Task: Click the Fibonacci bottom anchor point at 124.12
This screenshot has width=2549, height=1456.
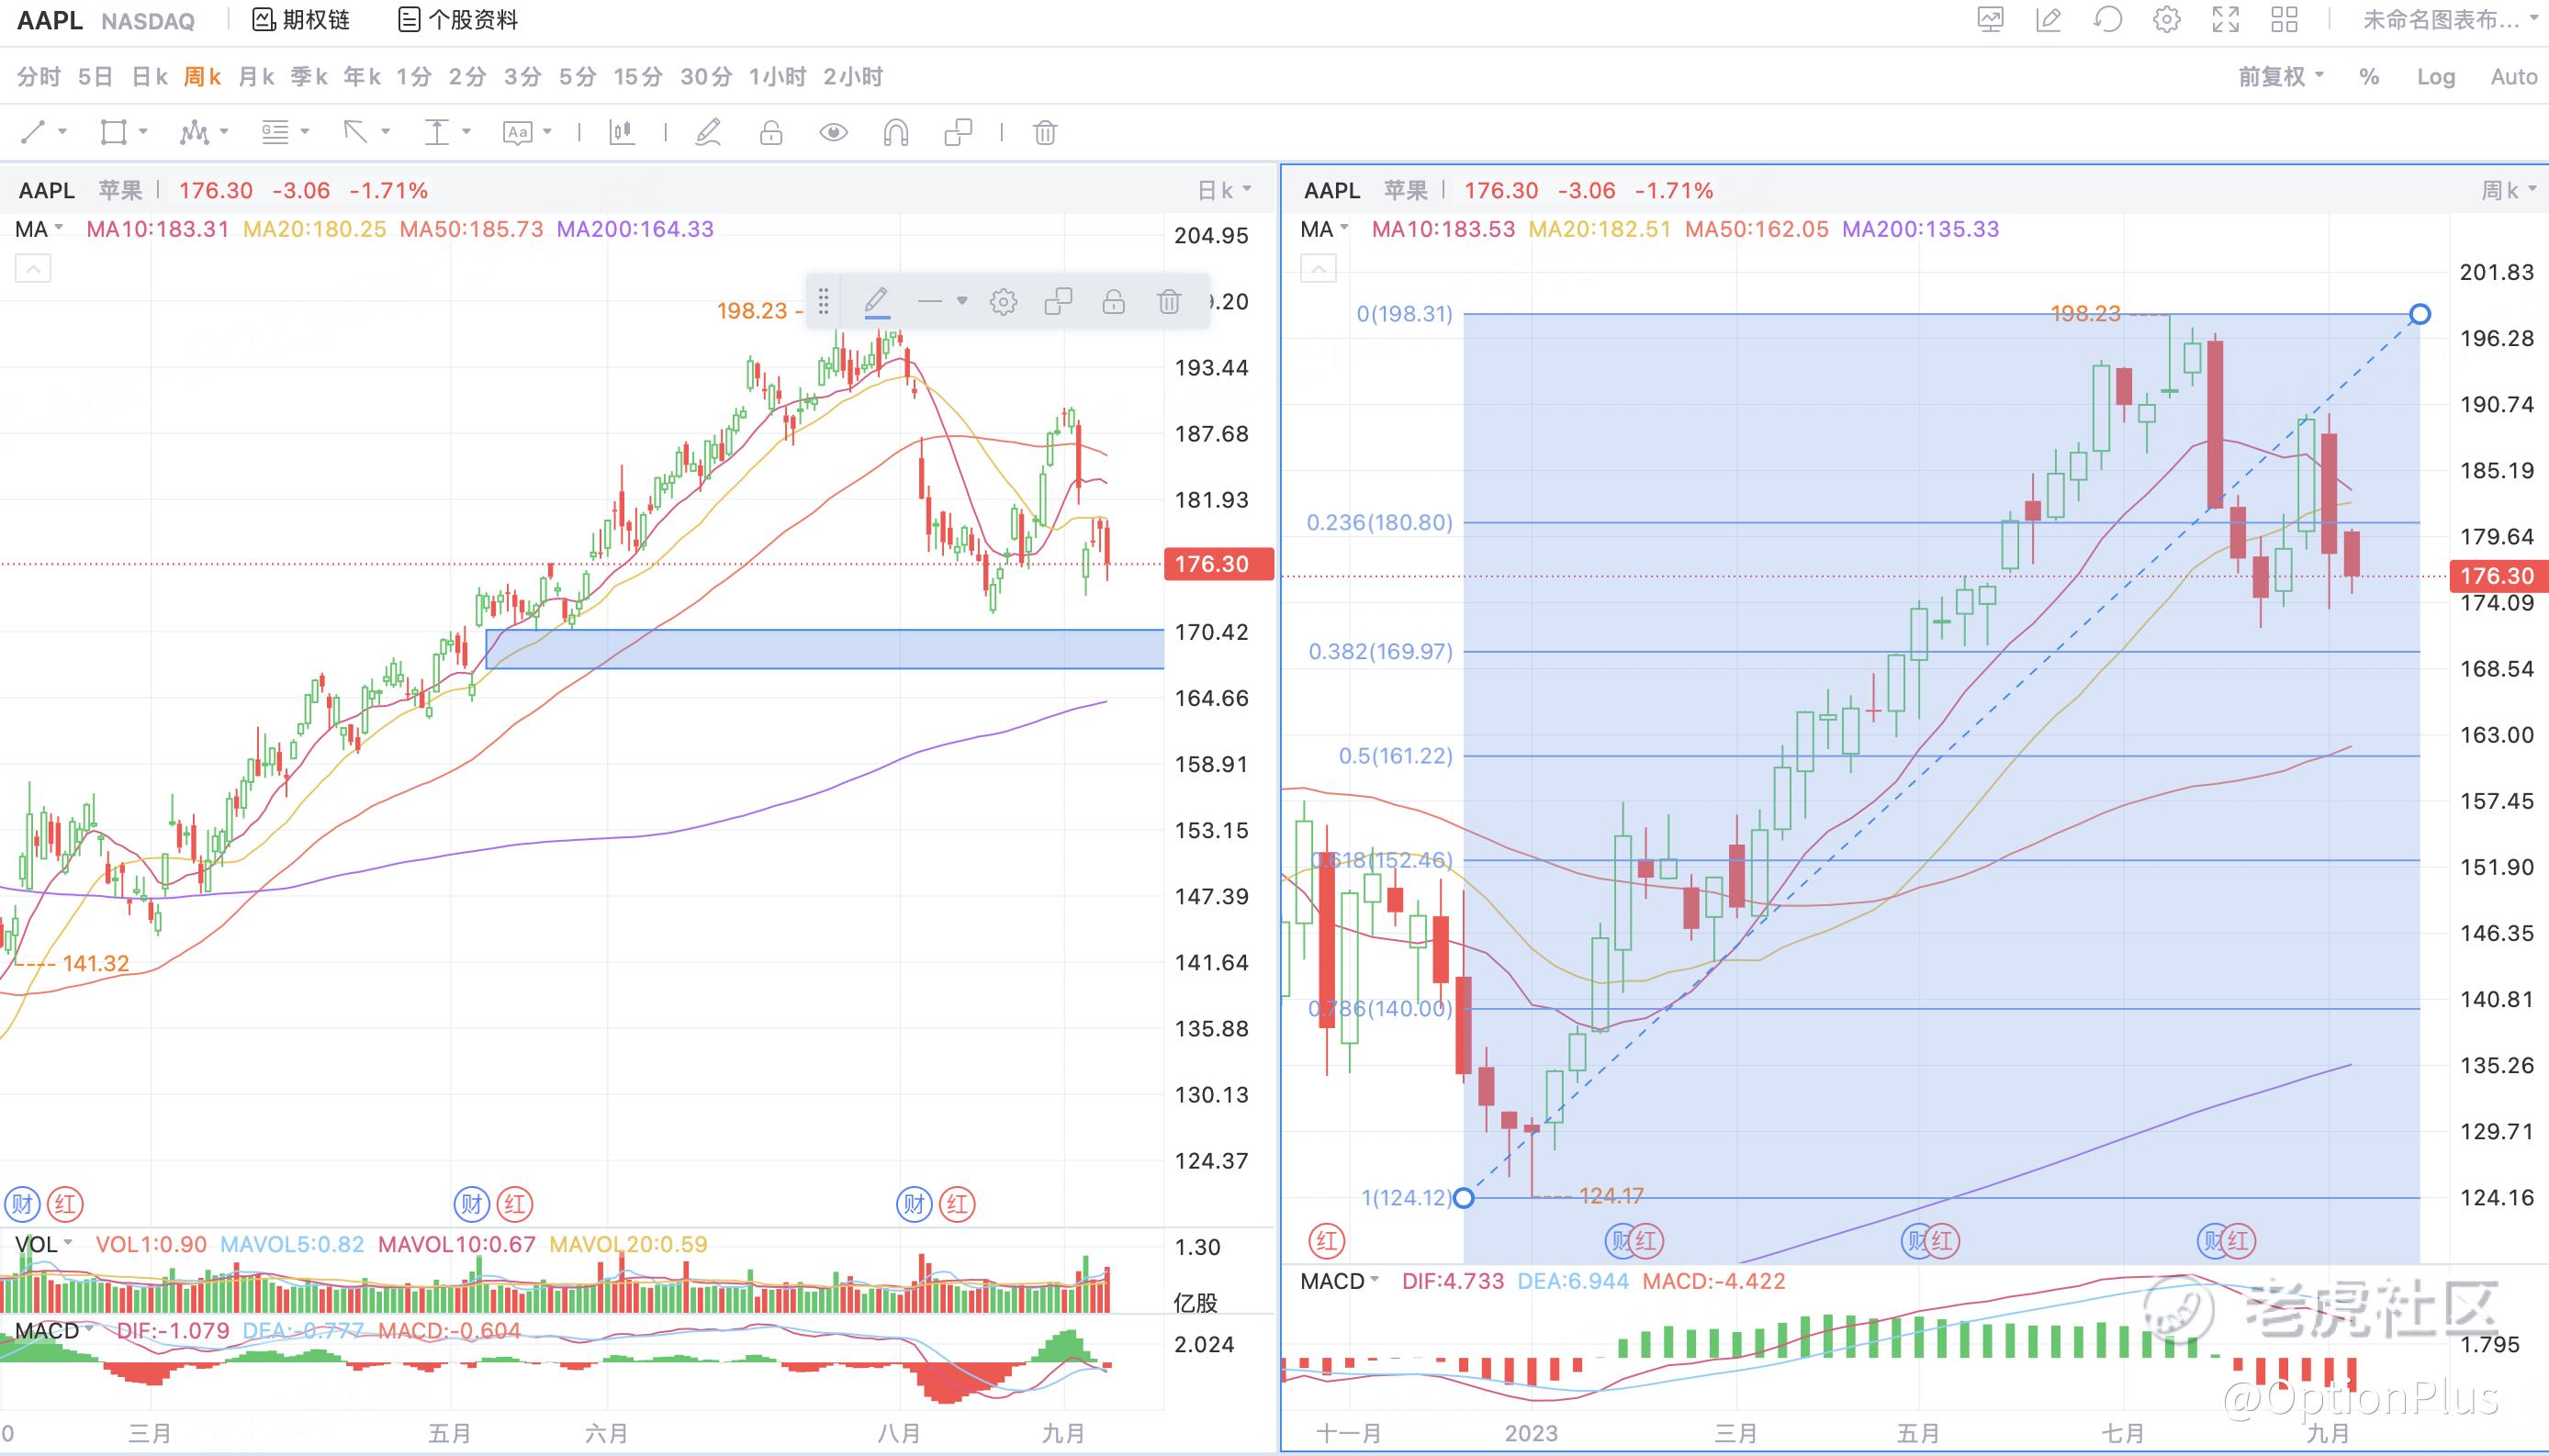Action: pyautogui.click(x=1463, y=1198)
